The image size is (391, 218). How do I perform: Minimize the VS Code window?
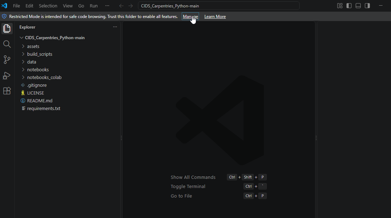tap(380, 6)
